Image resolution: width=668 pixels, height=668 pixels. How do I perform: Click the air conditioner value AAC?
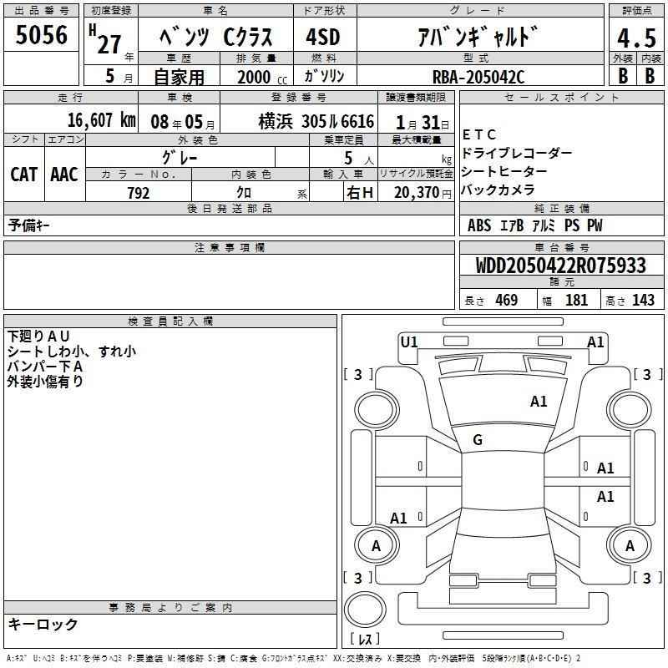[64, 175]
